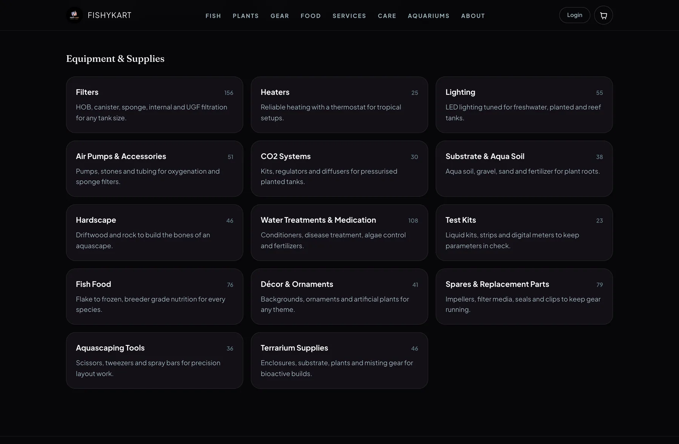Open the CO2 Systems category
Viewport: 679px width, 444px height.
pyautogui.click(x=339, y=169)
